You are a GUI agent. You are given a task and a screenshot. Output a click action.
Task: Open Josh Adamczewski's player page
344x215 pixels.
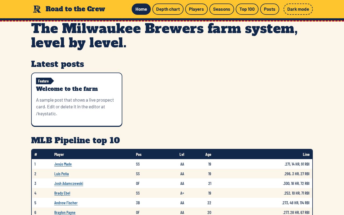coord(69,184)
